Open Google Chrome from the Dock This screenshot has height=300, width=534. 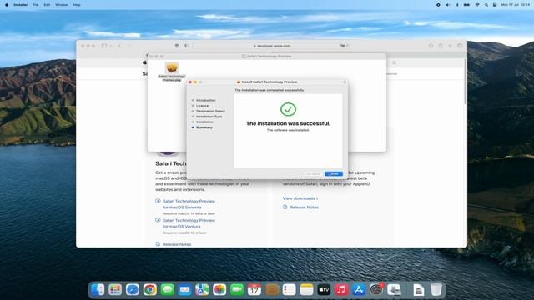click(150, 289)
